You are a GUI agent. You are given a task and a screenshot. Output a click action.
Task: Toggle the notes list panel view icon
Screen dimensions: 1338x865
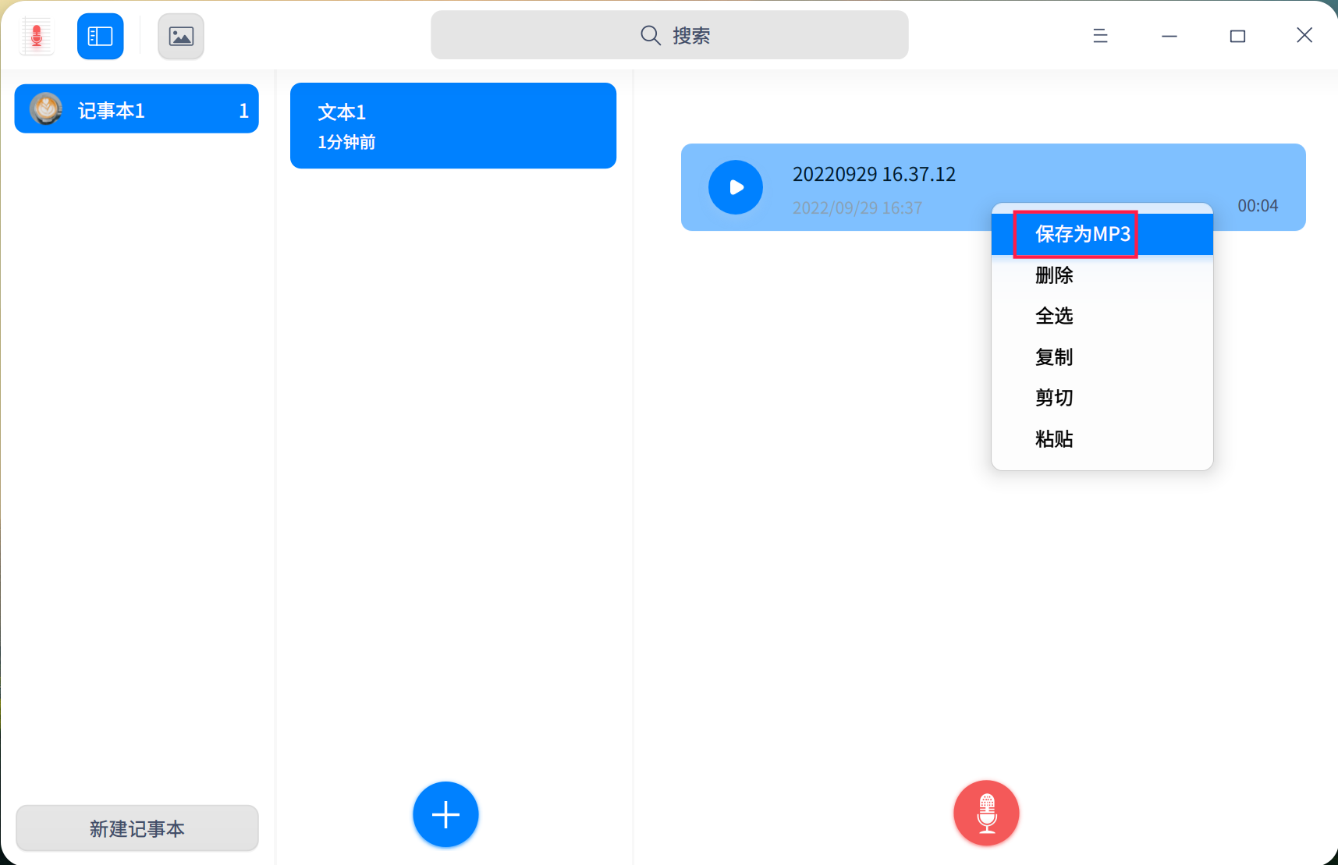point(100,36)
